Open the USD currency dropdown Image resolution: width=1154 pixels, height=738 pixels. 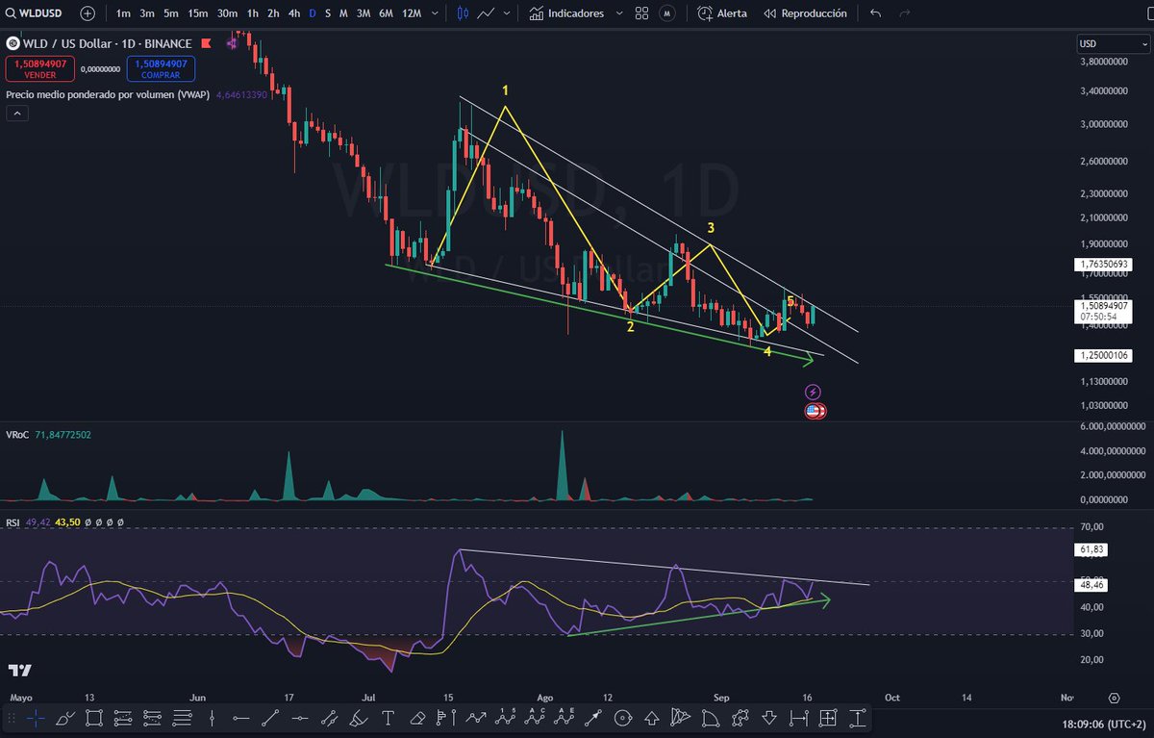coord(1113,43)
